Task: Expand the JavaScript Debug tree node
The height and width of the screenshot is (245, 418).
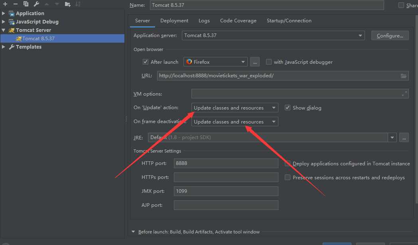Action: coord(4,22)
